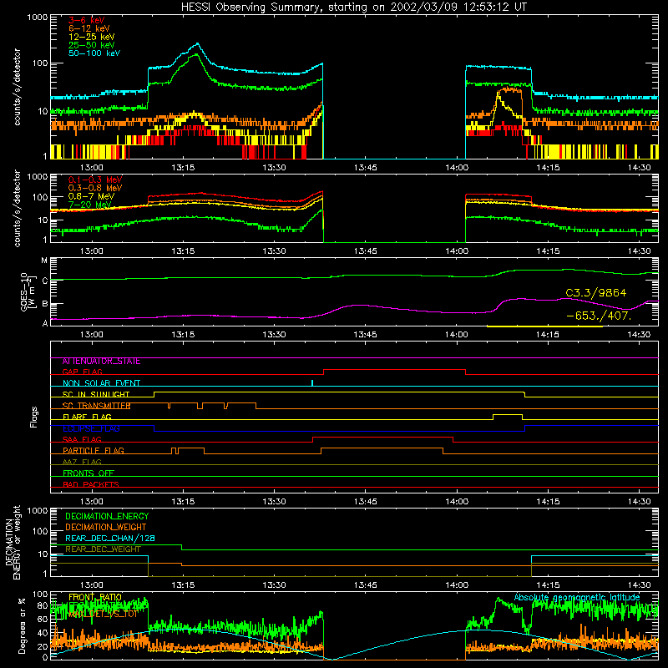
Task: Click the cyan NON_SOLAR_EVENT spike marker
Action: [x=312, y=383]
